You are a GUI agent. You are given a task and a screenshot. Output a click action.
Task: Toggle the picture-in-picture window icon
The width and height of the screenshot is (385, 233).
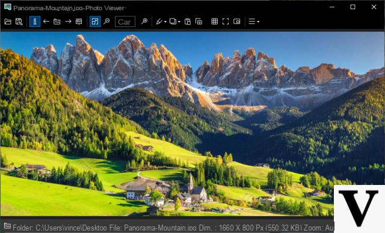236,22
